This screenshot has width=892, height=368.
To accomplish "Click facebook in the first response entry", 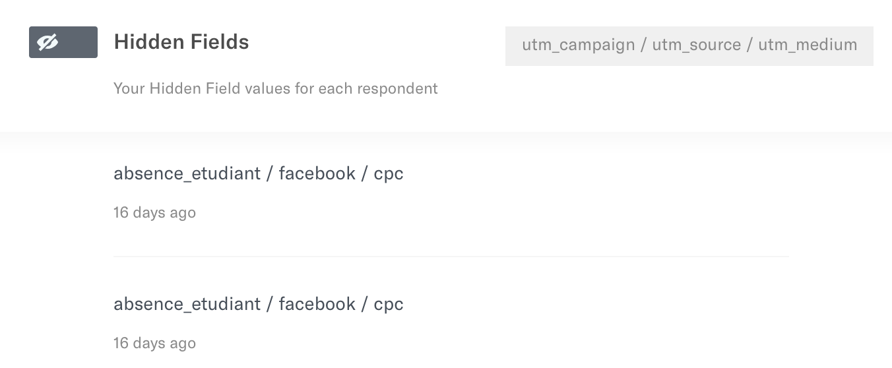I will click(x=317, y=173).
